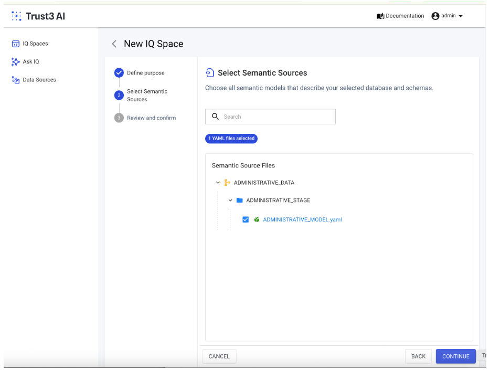Open the admin account dropdown arrow
490x370 pixels.
(461, 16)
